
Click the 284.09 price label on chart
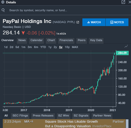point(122,53)
